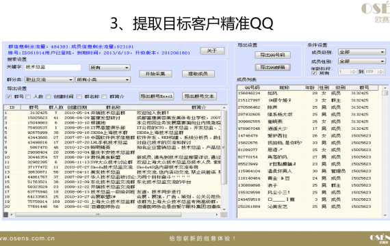
Task: Click member list 群号 column header
Action: coord(364,87)
